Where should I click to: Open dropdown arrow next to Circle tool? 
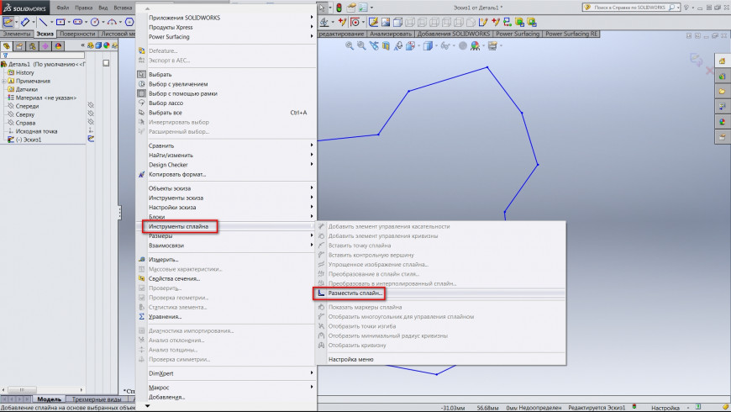tap(103, 22)
